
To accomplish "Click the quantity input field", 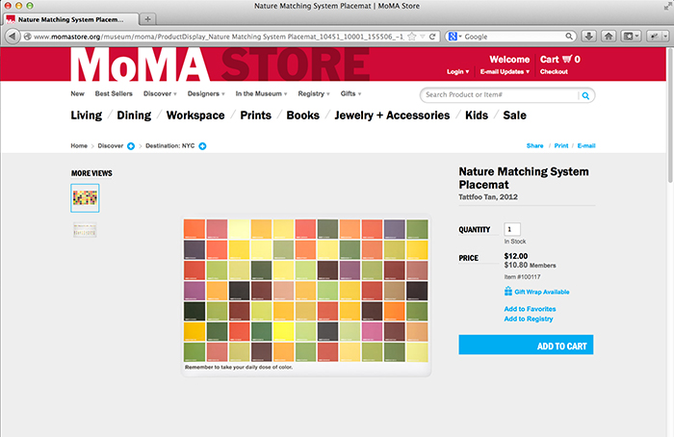I will coord(512,229).
